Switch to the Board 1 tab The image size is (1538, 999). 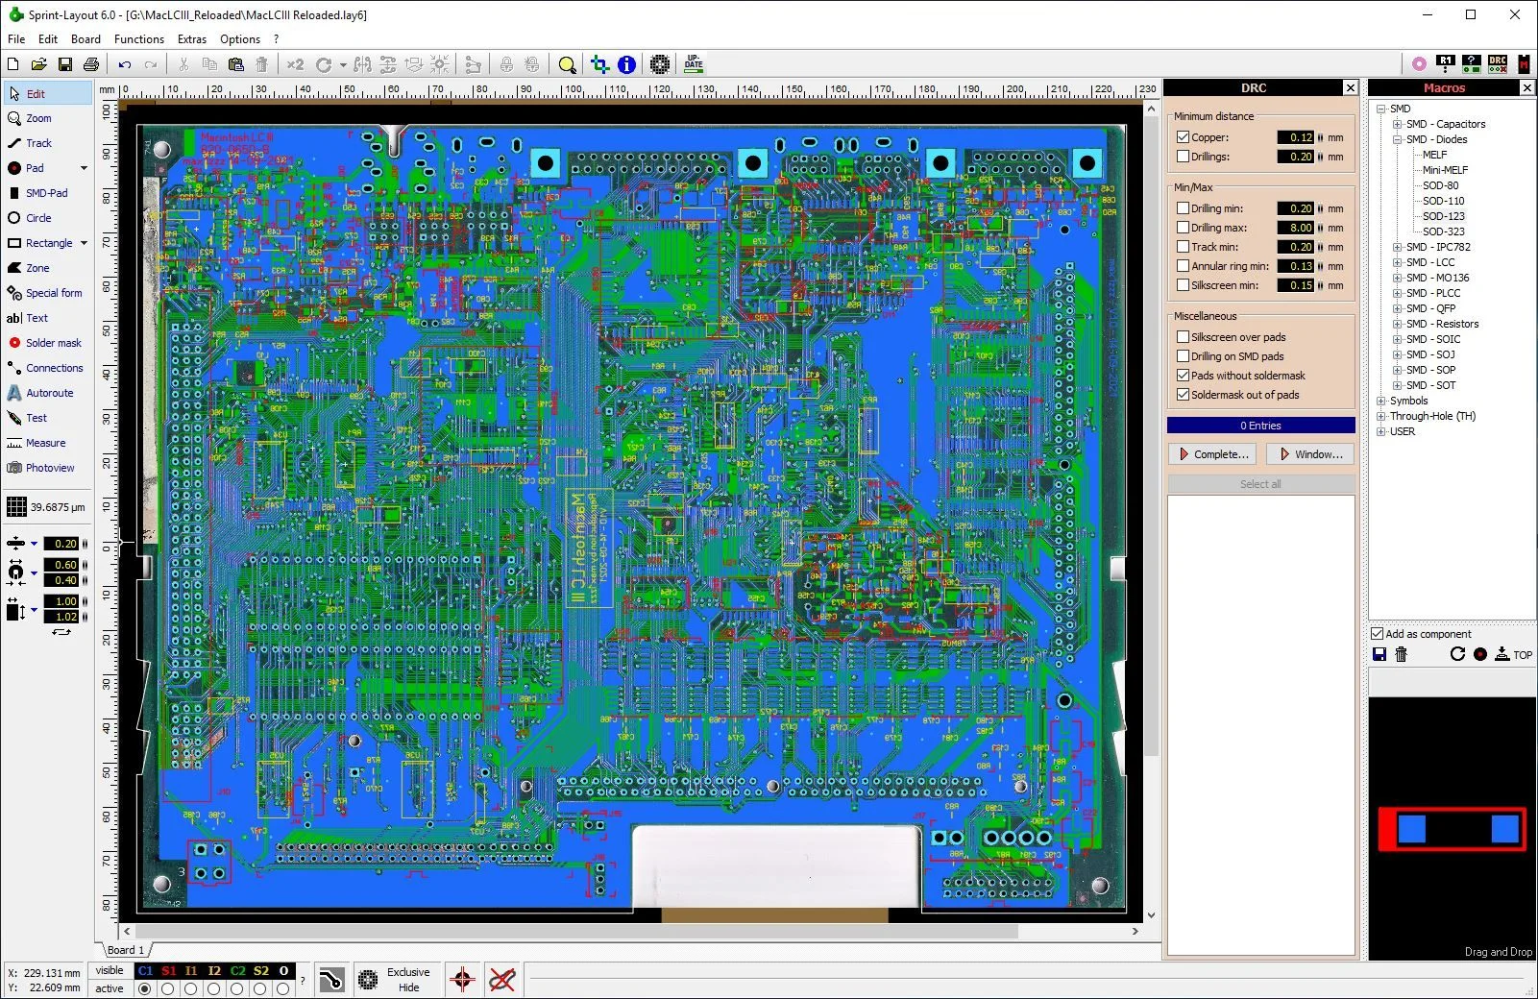(x=125, y=950)
